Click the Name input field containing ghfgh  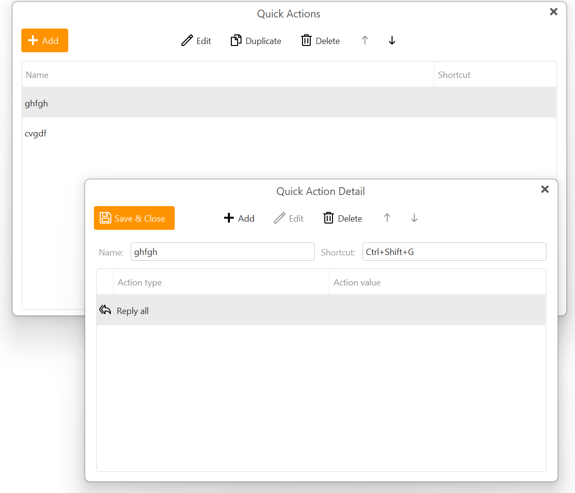pos(222,252)
